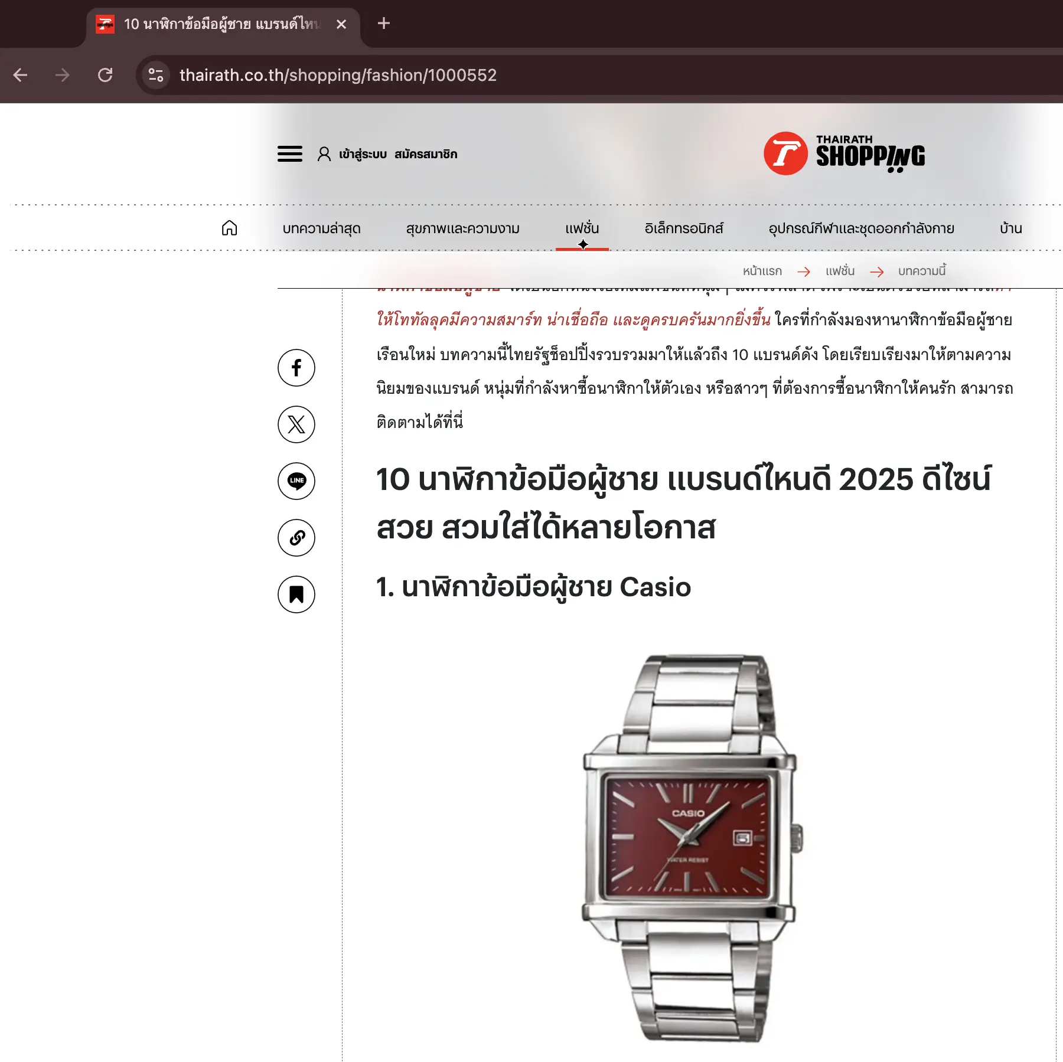1063x1062 pixels.
Task: Share article on X (Twitter)
Action: pyautogui.click(x=296, y=424)
